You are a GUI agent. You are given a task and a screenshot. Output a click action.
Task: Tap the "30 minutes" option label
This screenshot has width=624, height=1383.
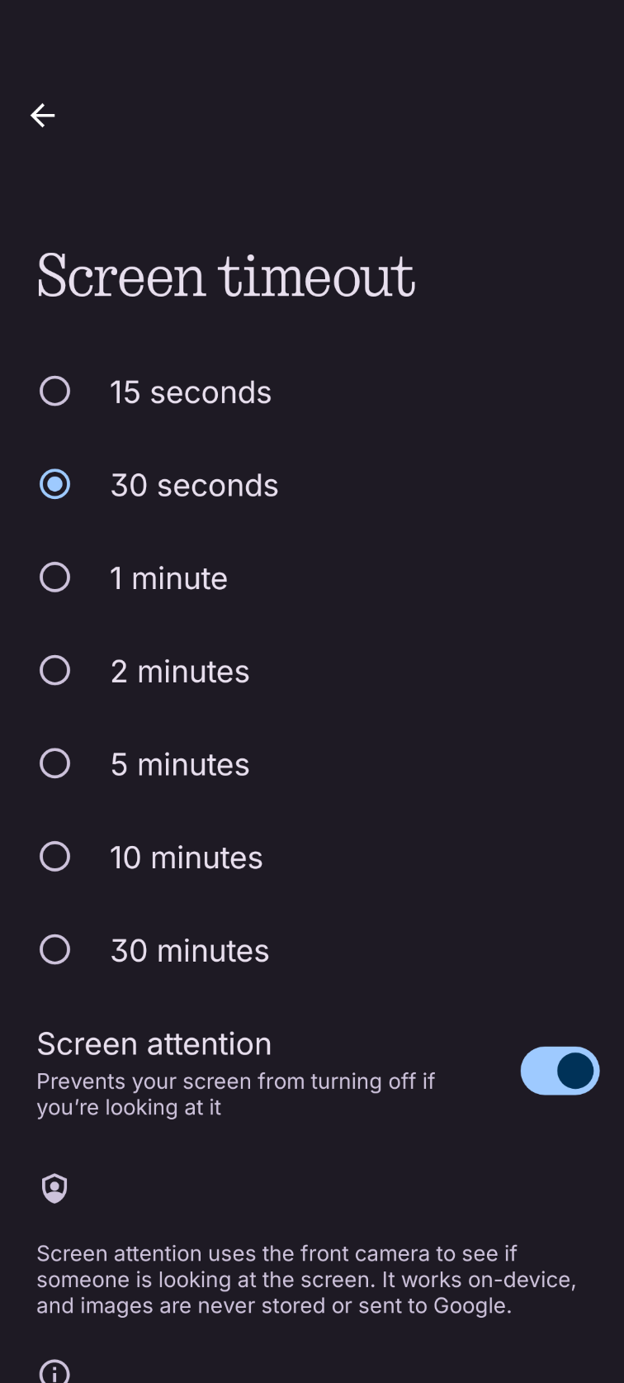190,951
